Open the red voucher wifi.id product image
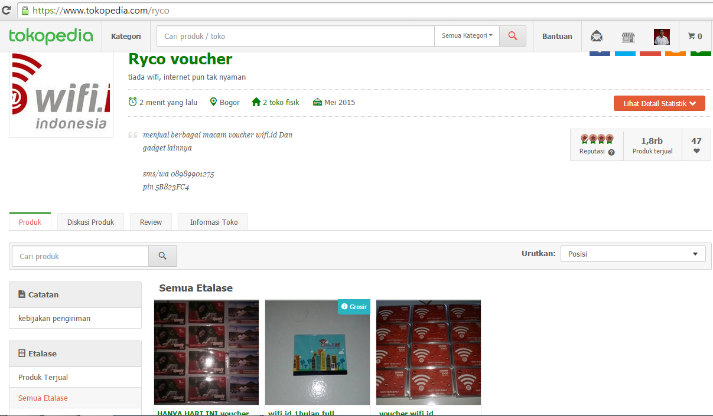This screenshot has height=416, width=713. [429, 352]
